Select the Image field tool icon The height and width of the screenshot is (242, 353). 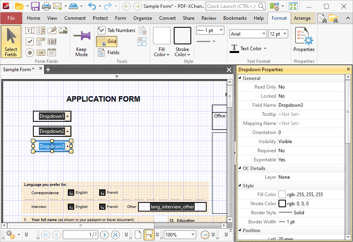click(63, 30)
